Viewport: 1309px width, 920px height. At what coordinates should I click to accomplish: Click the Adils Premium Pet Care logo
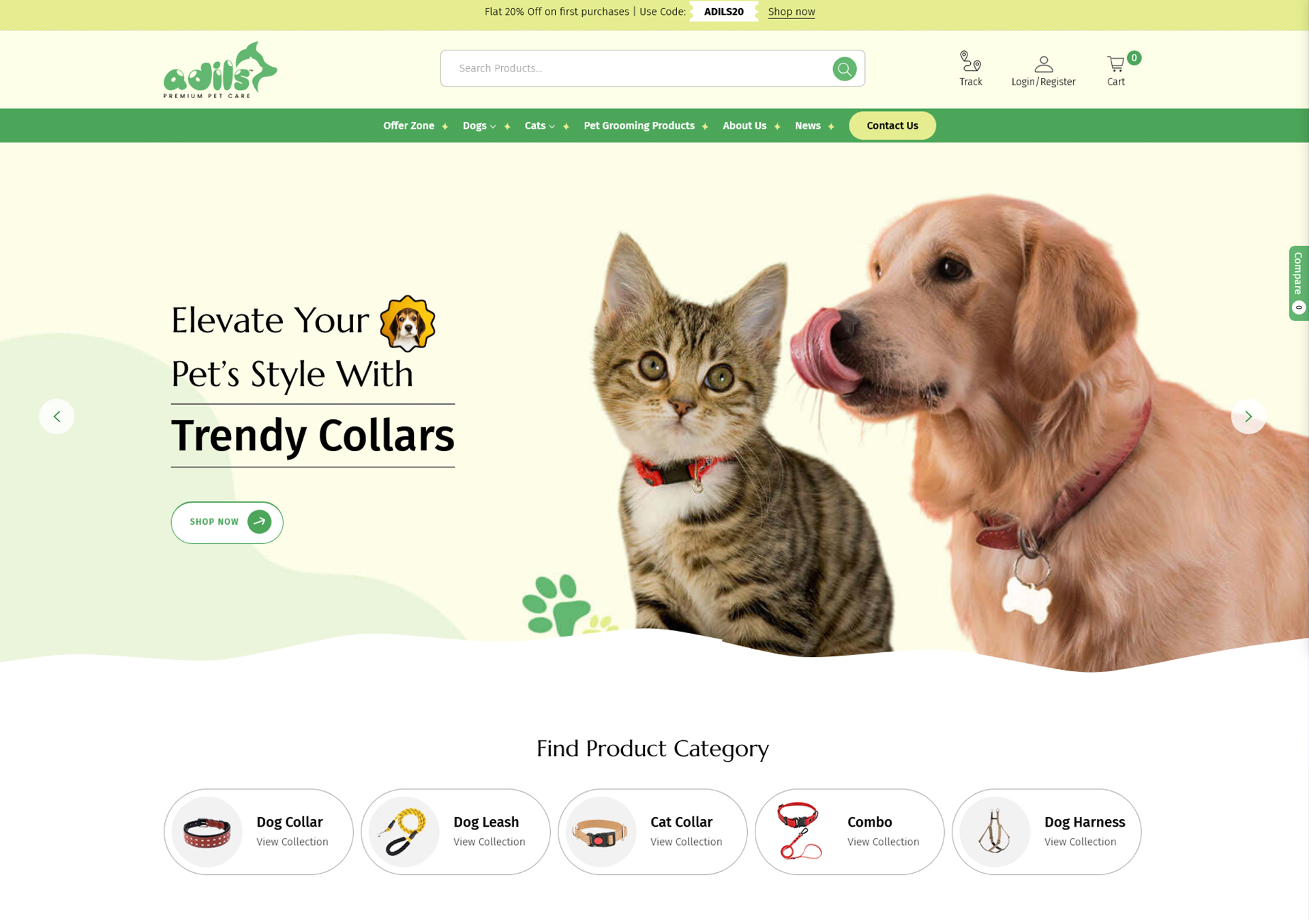220,70
